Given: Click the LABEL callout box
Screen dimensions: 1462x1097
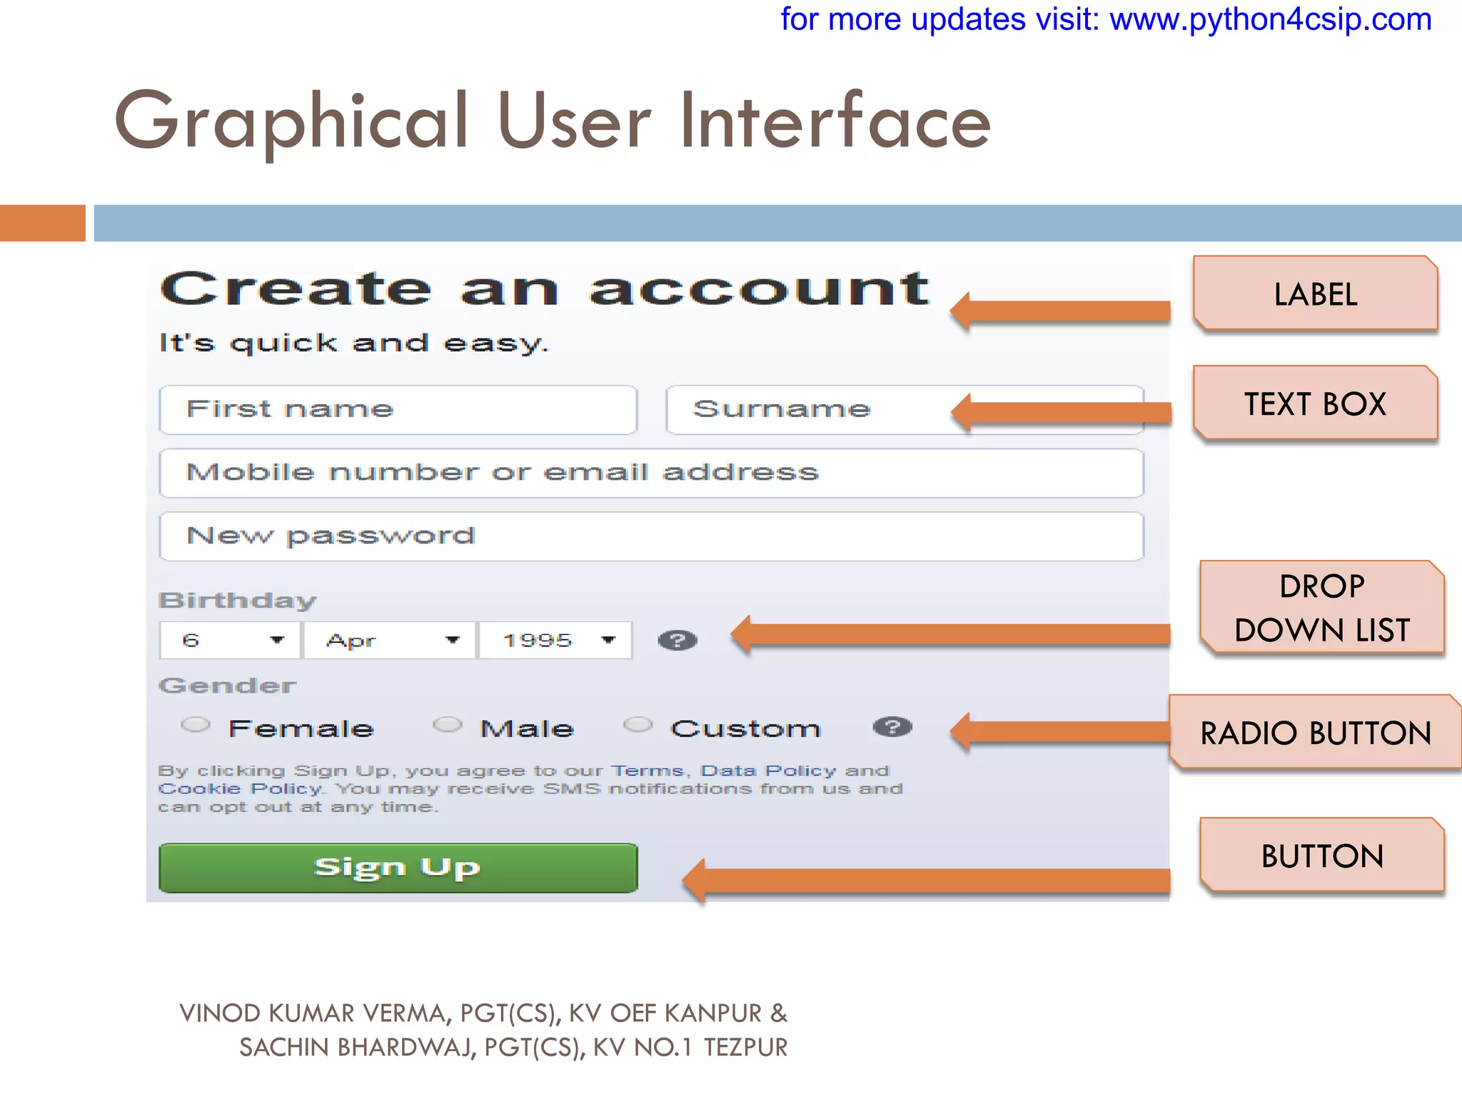Looking at the screenshot, I should tap(1316, 294).
